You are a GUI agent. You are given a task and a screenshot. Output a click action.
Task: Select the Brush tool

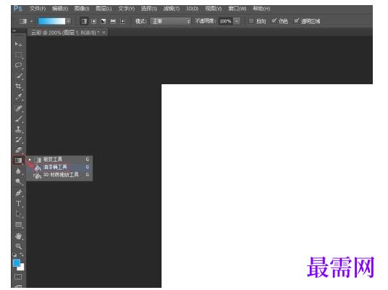coord(19,119)
